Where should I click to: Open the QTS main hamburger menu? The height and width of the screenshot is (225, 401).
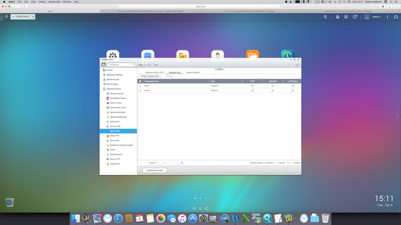tap(6, 16)
